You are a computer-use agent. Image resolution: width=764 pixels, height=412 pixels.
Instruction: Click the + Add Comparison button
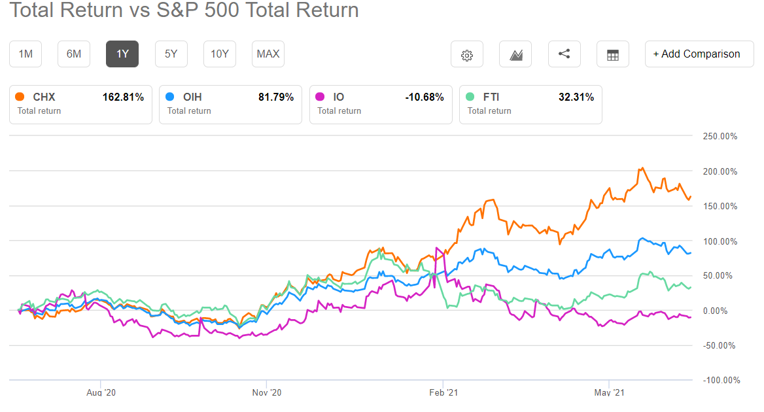pyautogui.click(x=699, y=54)
